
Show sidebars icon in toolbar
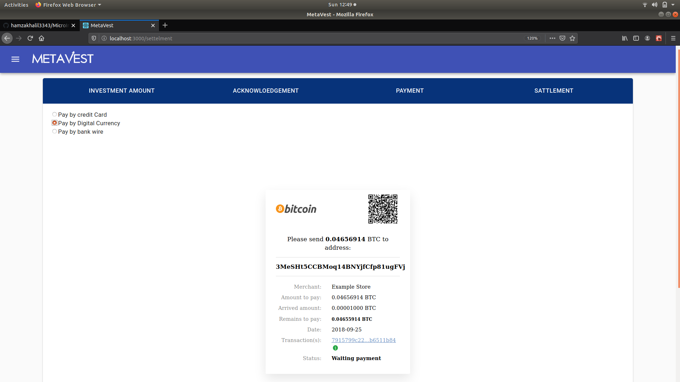click(636, 38)
